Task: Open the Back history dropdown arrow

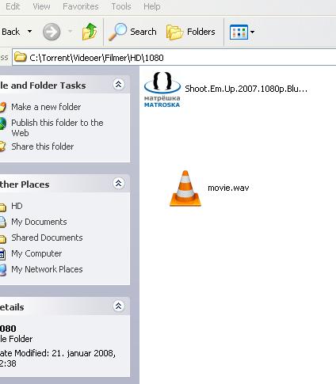Action: pos(30,32)
